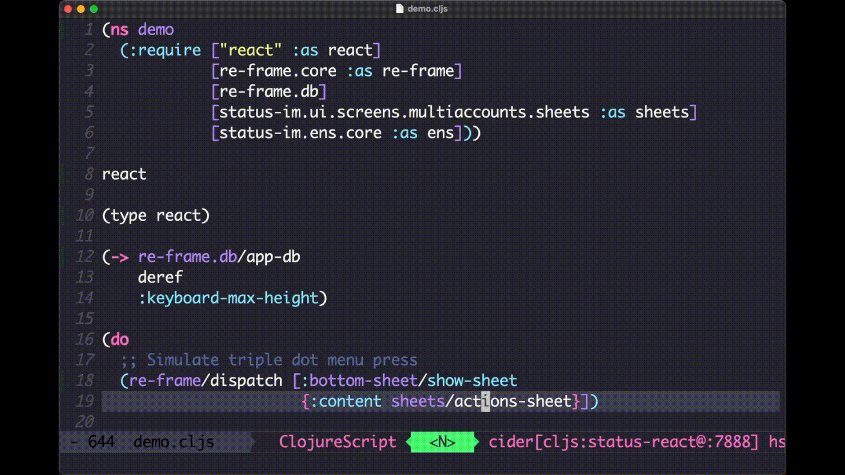Viewport: 845px width, 475px height.
Task: Open the ClojureScript major mode menu
Action: (x=338, y=442)
